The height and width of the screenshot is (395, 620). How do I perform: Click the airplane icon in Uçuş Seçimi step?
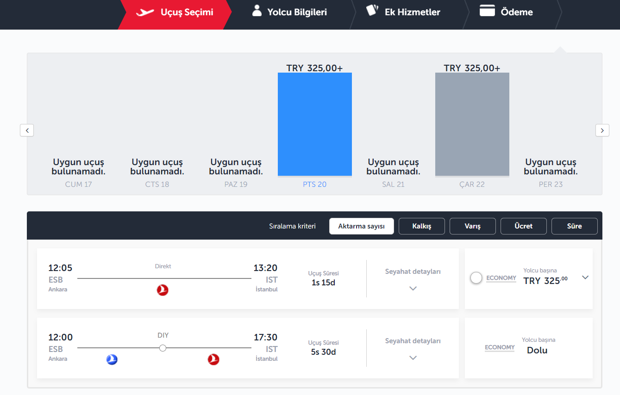pyautogui.click(x=145, y=12)
